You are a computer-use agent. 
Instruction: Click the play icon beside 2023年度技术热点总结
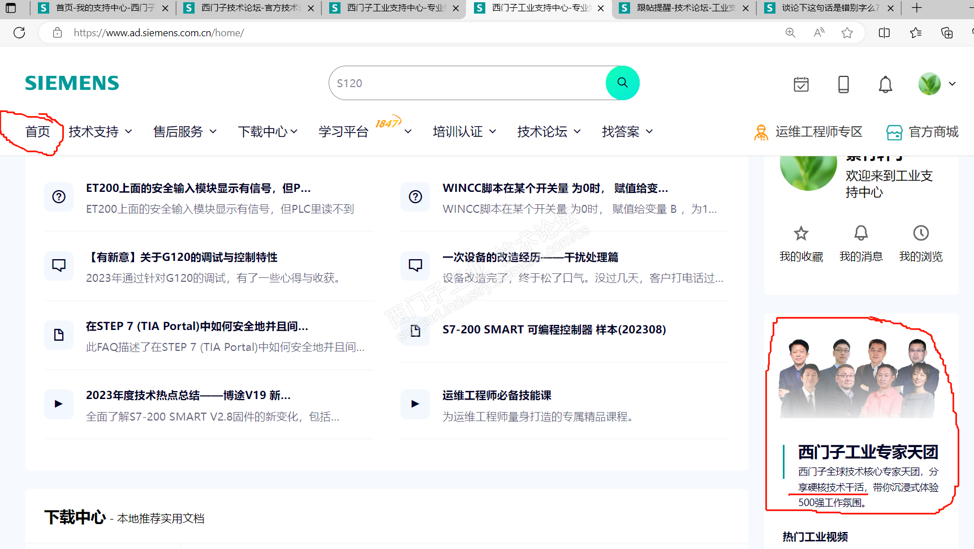pos(59,404)
